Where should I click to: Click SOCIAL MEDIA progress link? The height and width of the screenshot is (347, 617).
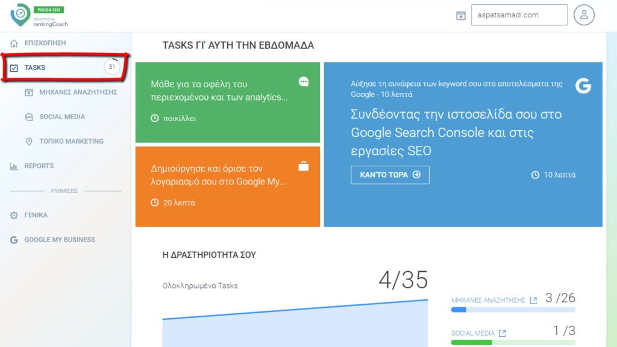click(472, 333)
